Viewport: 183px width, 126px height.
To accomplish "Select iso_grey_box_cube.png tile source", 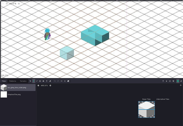I will coord(18,88).
